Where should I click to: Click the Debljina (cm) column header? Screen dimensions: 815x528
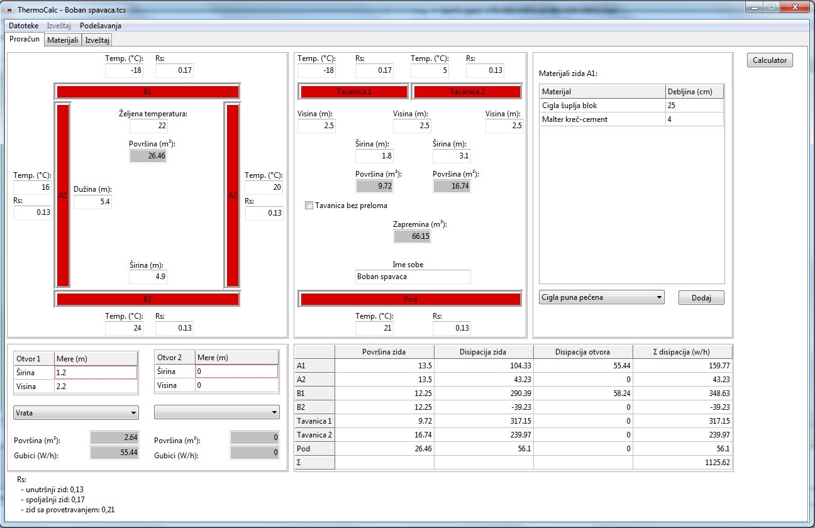point(694,92)
